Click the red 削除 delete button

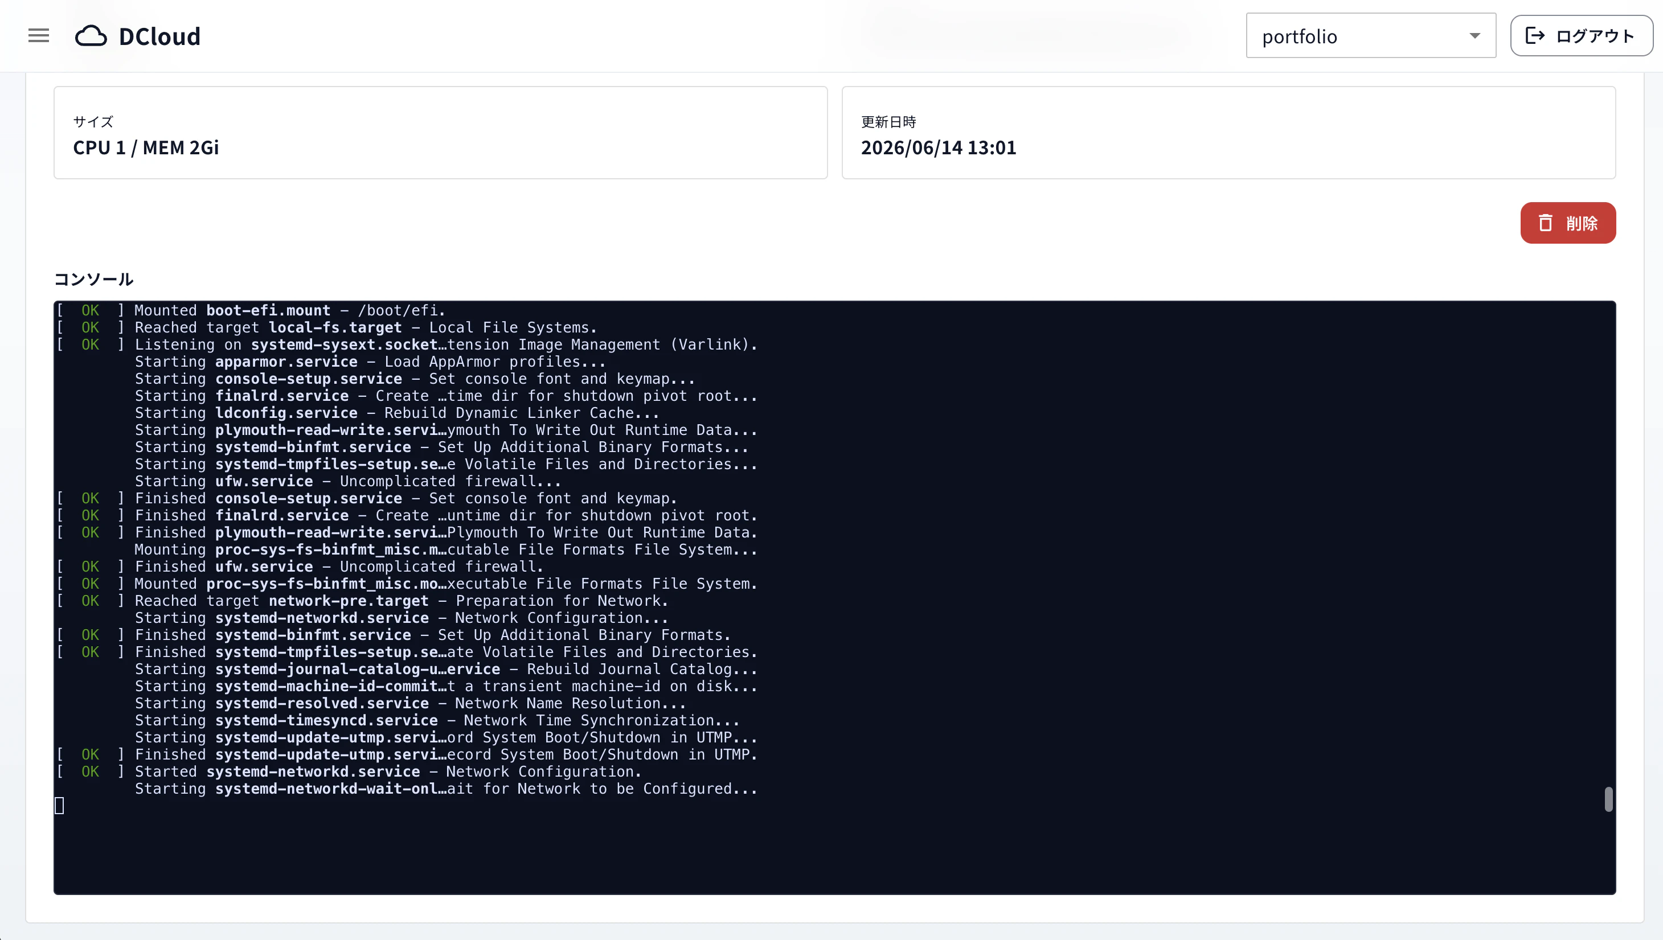(1567, 223)
